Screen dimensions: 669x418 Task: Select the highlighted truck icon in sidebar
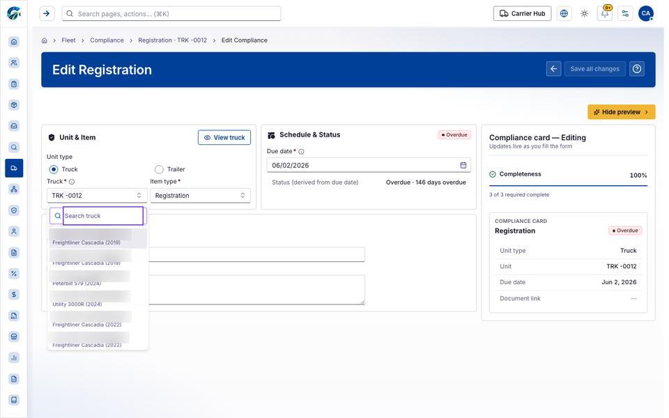(x=14, y=168)
